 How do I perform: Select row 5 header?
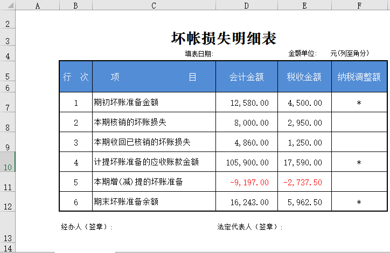point(8,76)
